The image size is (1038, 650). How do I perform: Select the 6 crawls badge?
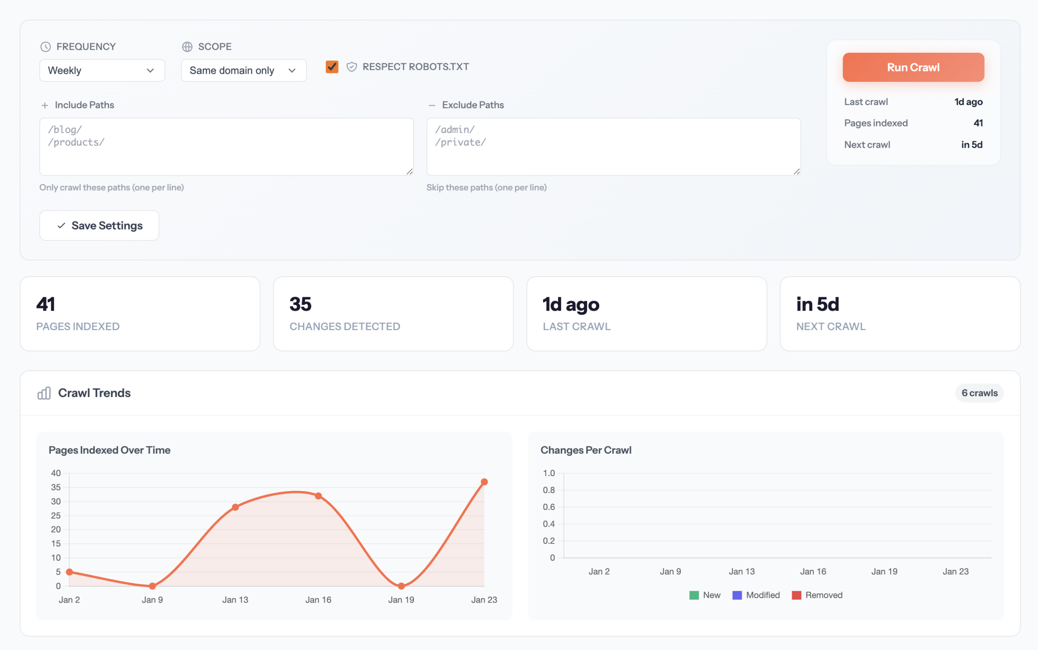(980, 393)
